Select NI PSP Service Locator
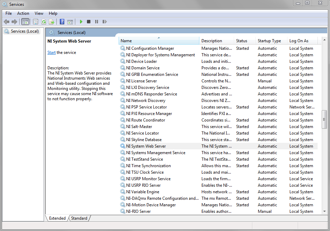330x231 pixels. pos(218,107)
